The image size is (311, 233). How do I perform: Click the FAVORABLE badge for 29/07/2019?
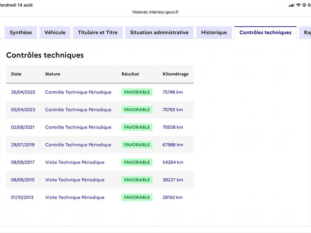click(137, 145)
